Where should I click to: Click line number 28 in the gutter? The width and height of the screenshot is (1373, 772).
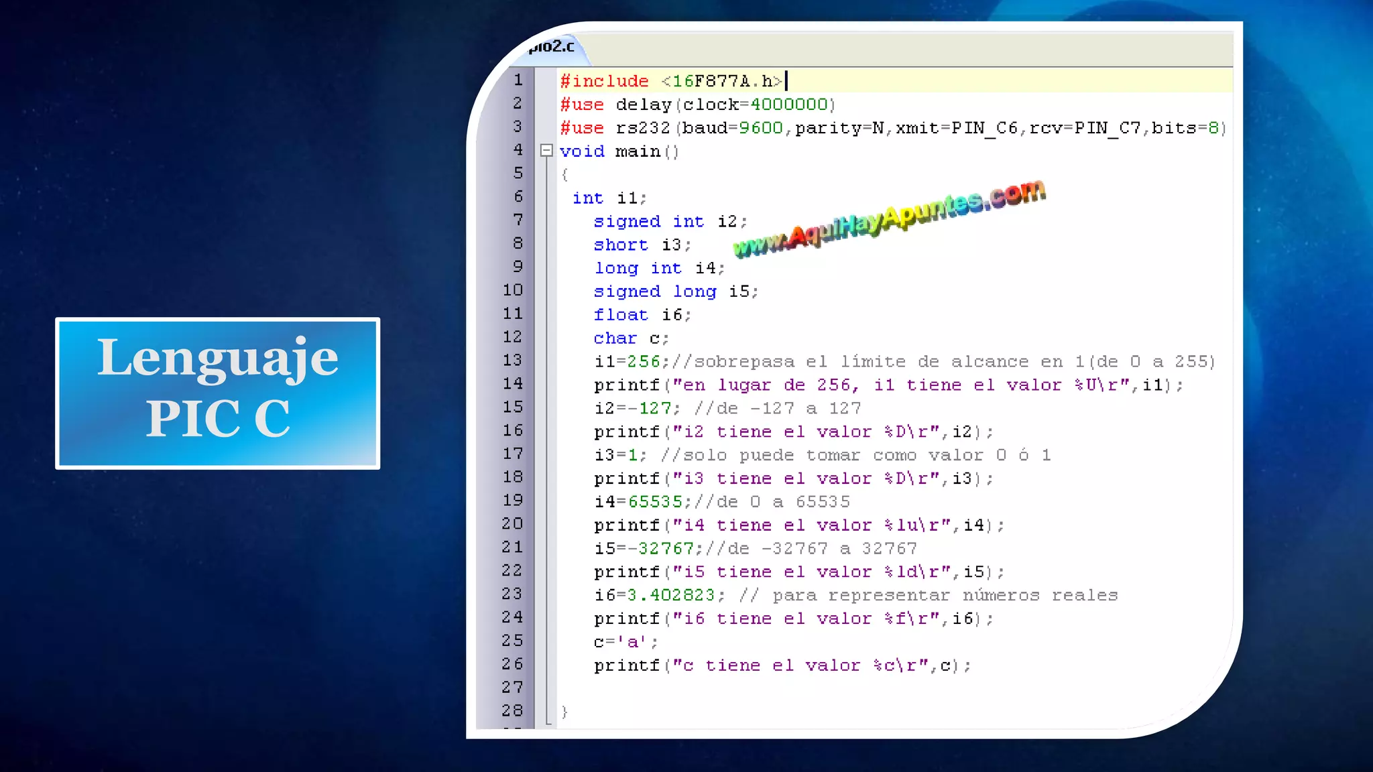513,710
